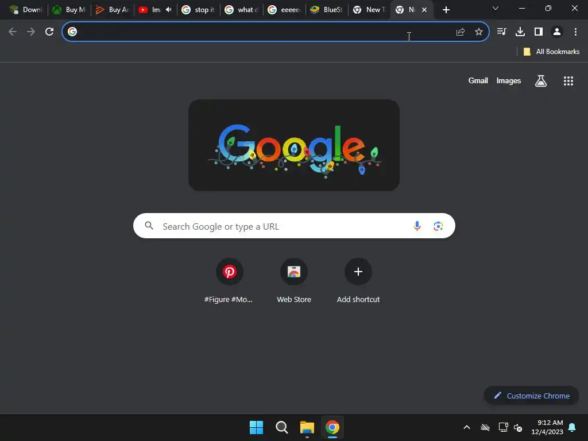Switch to the Buy M Xbox tab

69,10
